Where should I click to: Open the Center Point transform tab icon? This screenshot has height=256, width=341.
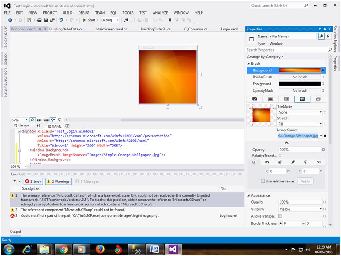(306, 162)
